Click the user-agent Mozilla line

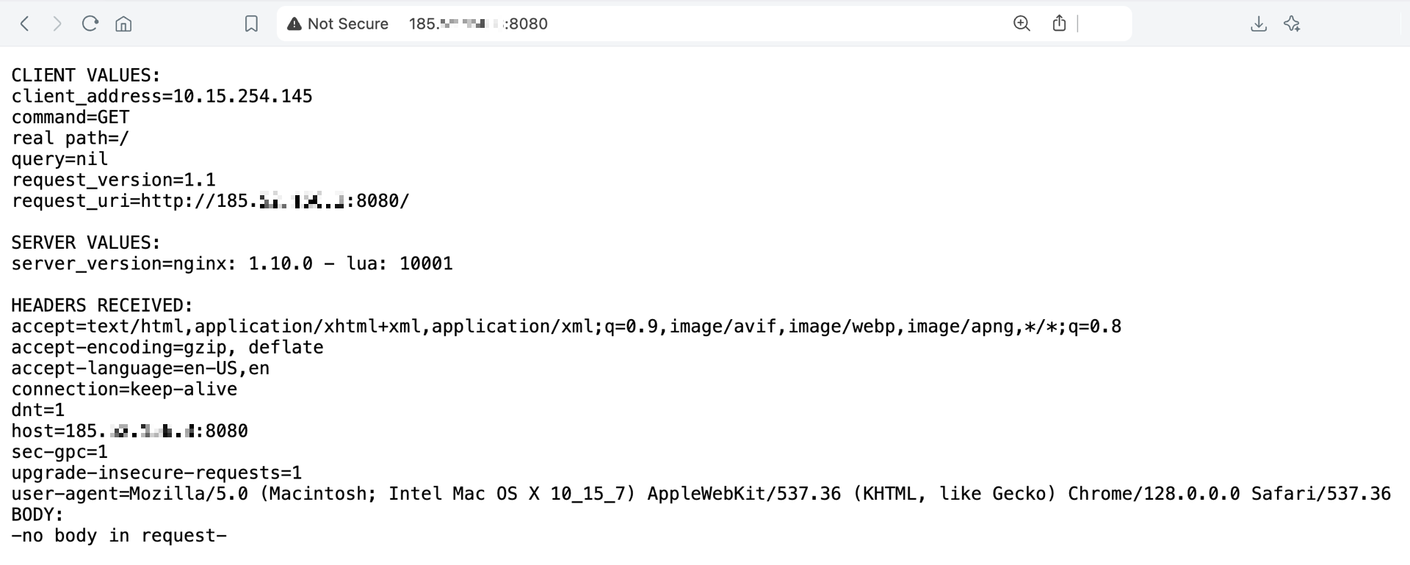tap(701, 494)
